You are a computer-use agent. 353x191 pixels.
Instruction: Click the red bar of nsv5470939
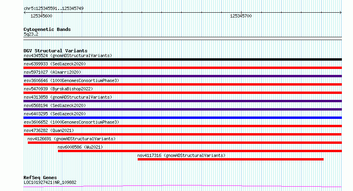click(x=182, y=93)
